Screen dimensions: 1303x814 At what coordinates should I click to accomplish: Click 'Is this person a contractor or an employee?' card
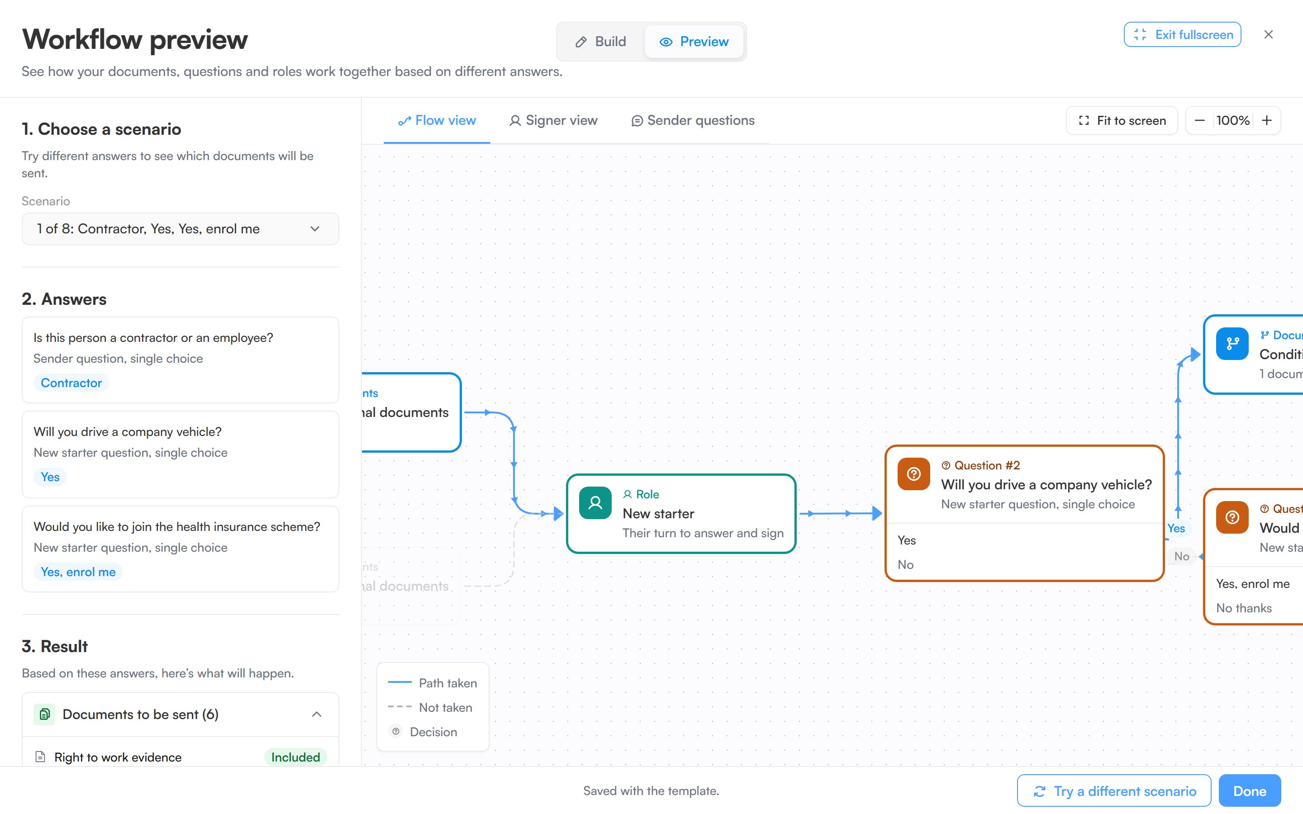181,360
